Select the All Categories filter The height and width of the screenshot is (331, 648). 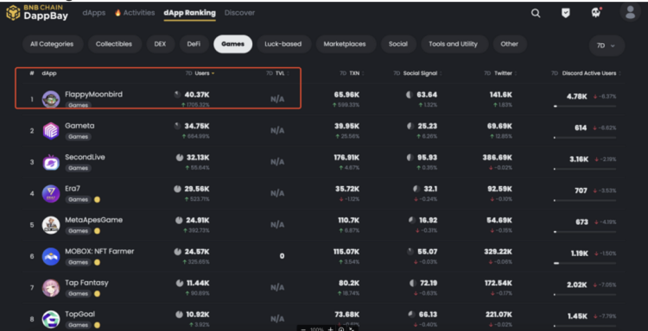[x=53, y=44]
